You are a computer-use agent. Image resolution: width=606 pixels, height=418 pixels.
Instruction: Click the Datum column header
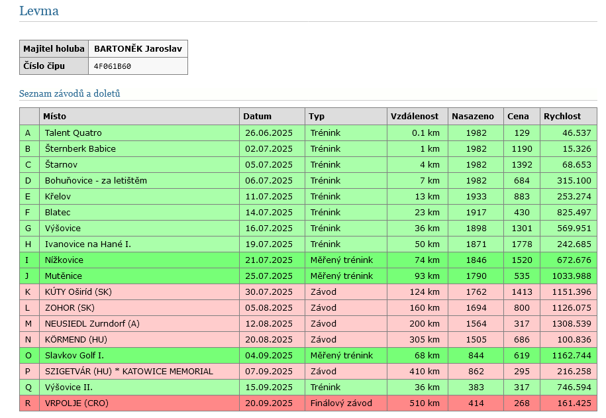tap(257, 117)
